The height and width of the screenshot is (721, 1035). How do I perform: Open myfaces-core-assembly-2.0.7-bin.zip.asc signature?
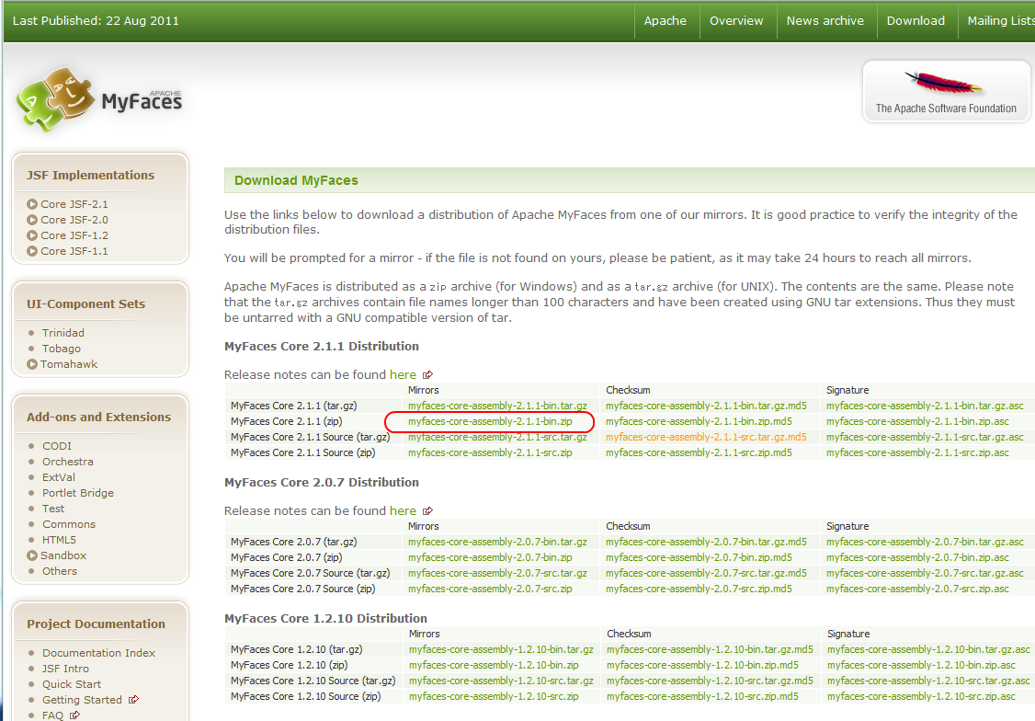(917, 558)
